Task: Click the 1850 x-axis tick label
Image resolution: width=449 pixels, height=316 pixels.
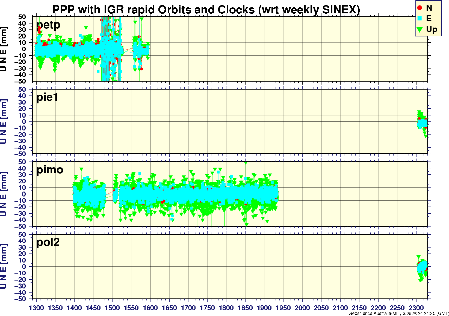Action: pyautogui.click(x=245, y=308)
